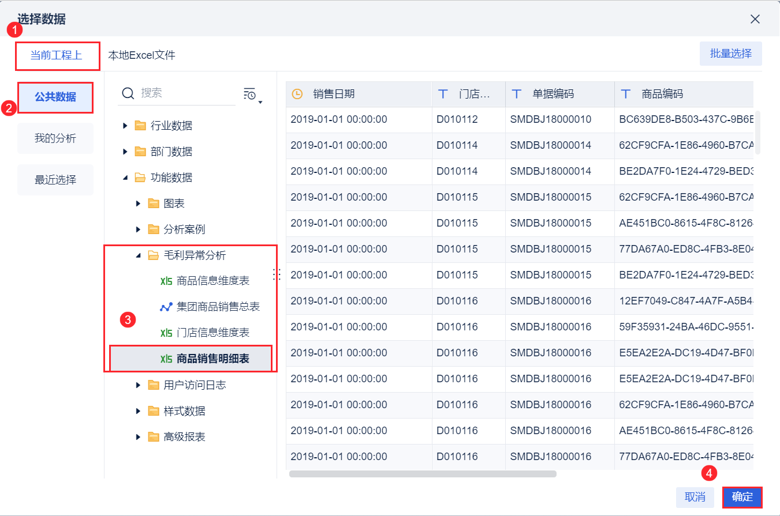This screenshot has width=780, height=516.
Task: Click the horizontal scrollbar of the preview table
Action: [x=423, y=474]
